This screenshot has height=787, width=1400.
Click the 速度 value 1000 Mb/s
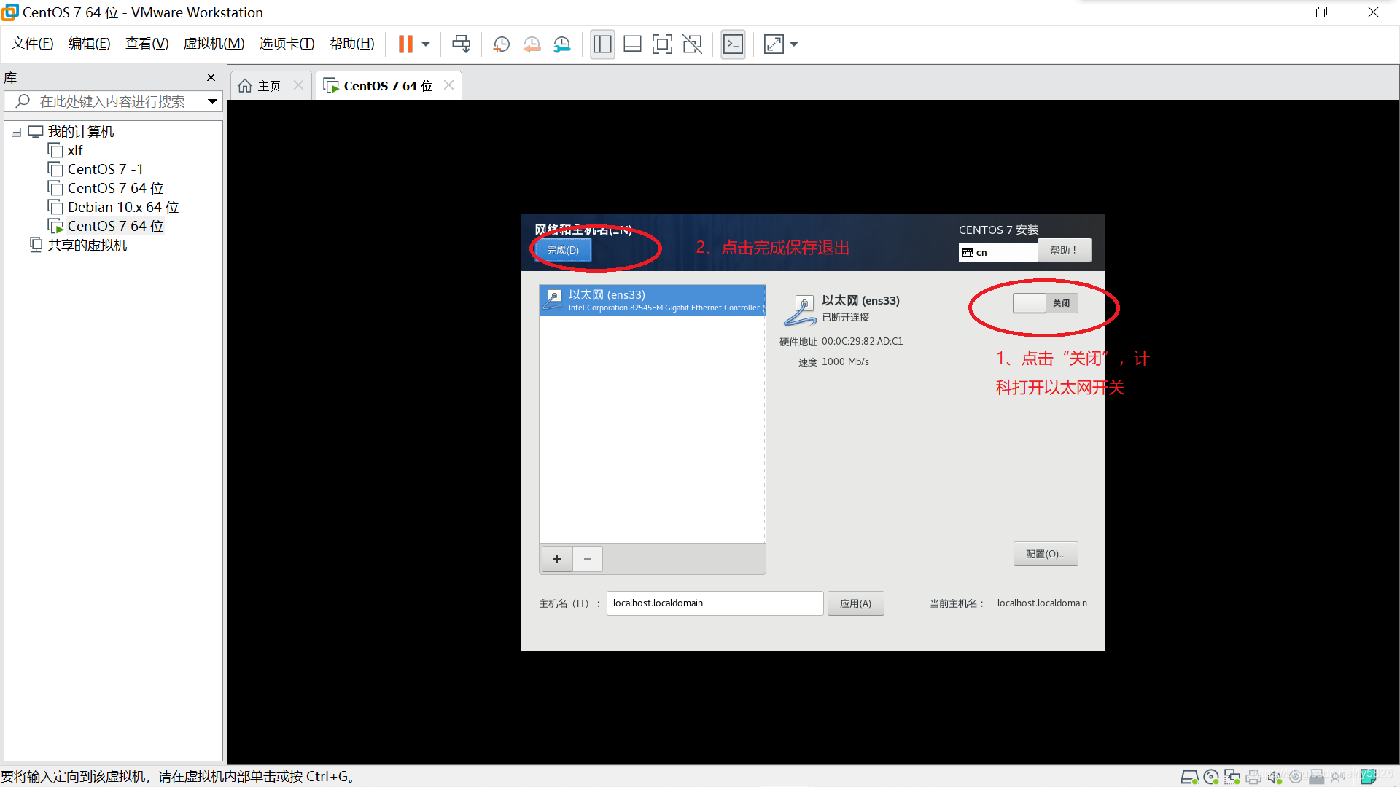tap(845, 361)
